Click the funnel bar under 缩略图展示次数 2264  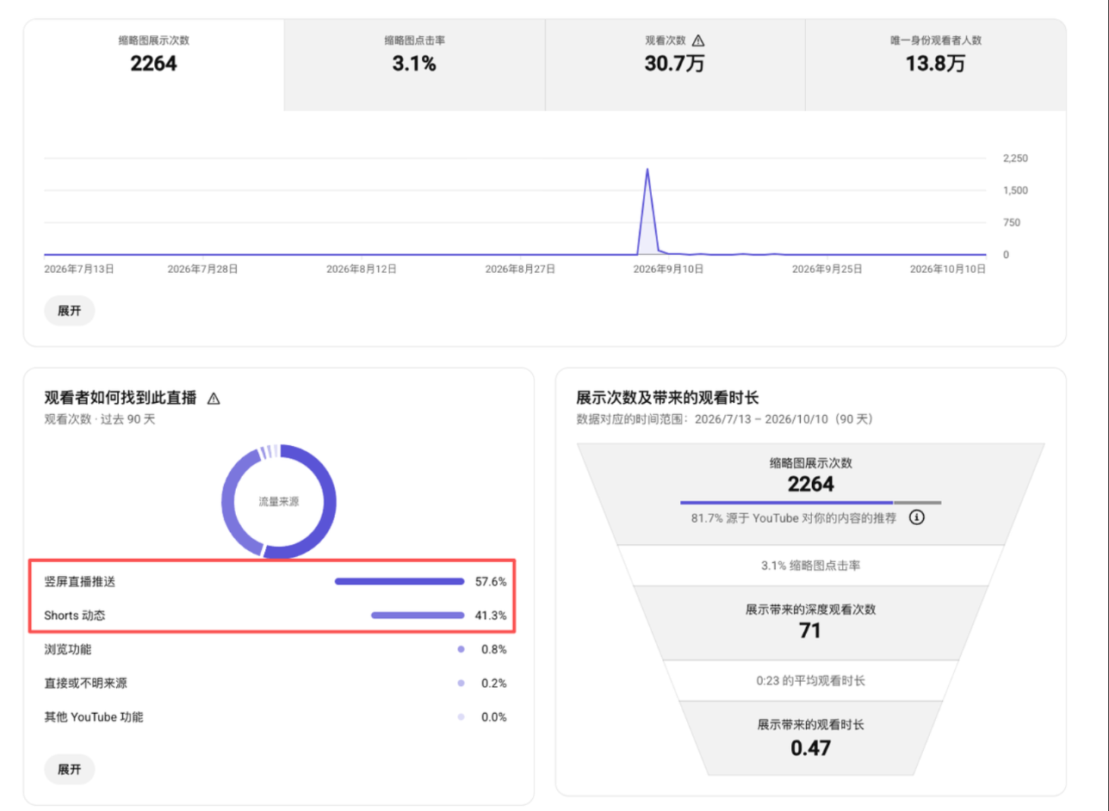pos(810,502)
